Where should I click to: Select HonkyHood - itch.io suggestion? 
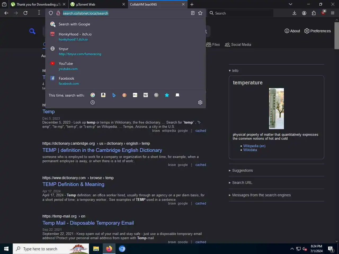[x=126, y=37]
